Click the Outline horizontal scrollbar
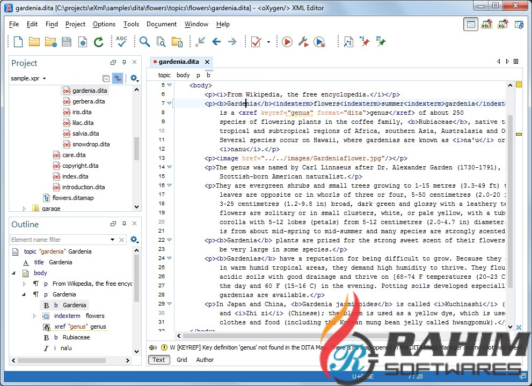The width and height of the screenshot is (532, 386). pyautogui.click(x=61, y=360)
